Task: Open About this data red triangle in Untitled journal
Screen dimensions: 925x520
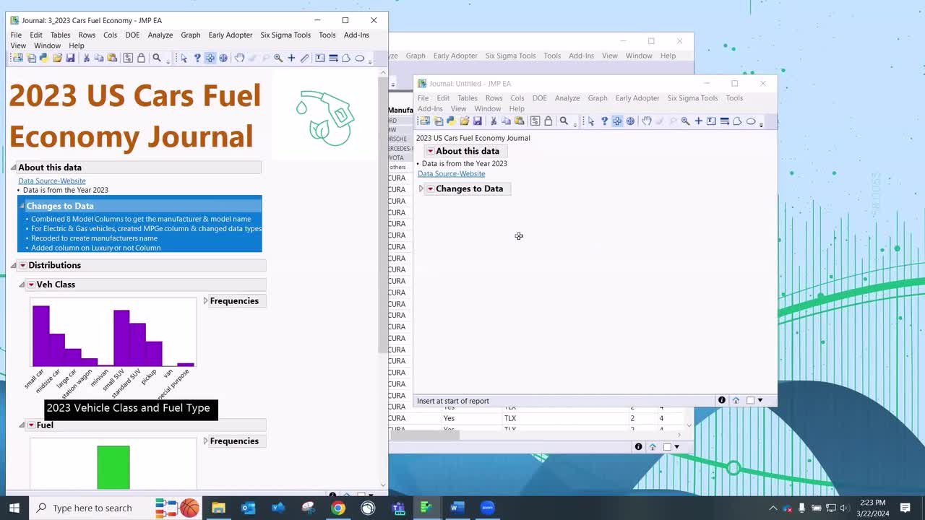Action: click(430, 151)
